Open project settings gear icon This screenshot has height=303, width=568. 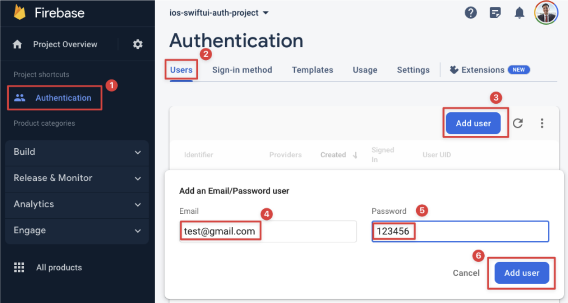click(138, 44)
